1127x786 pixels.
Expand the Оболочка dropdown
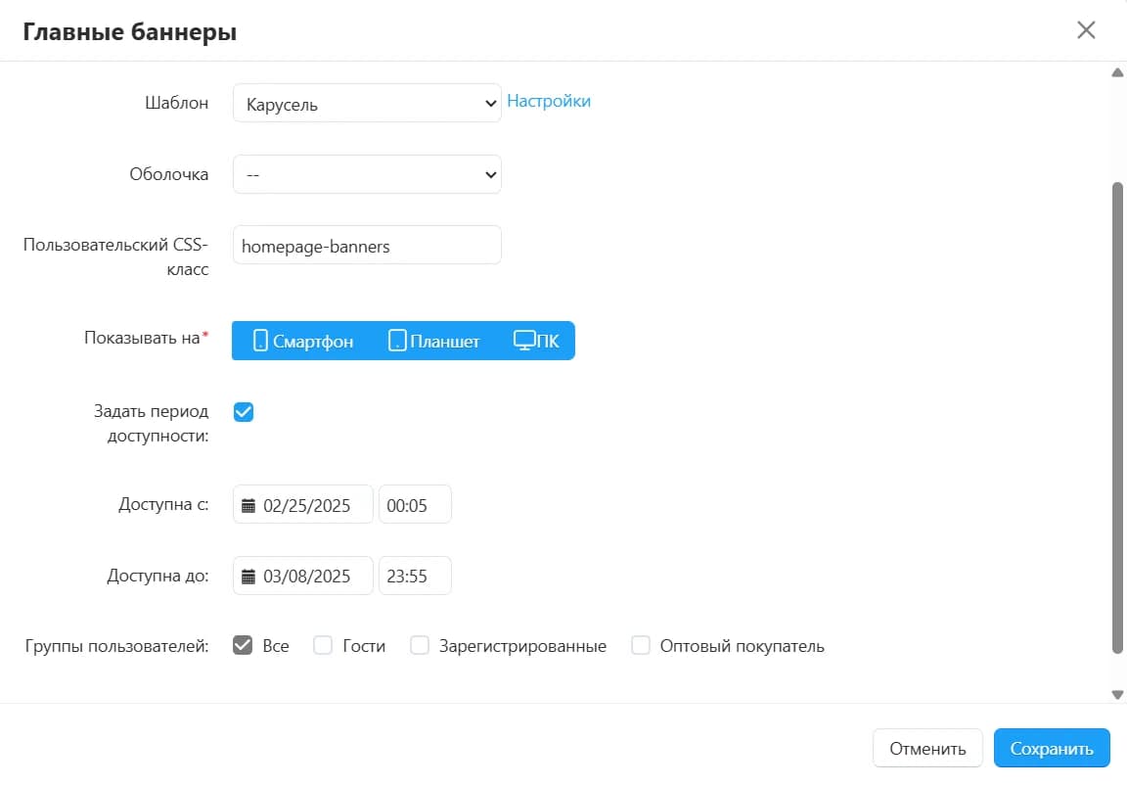[x=367, y=175]
